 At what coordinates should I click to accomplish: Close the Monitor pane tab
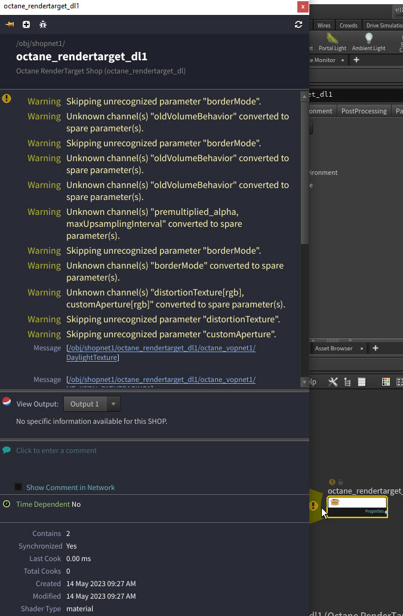pyautogui.click(x=343, y=60)
